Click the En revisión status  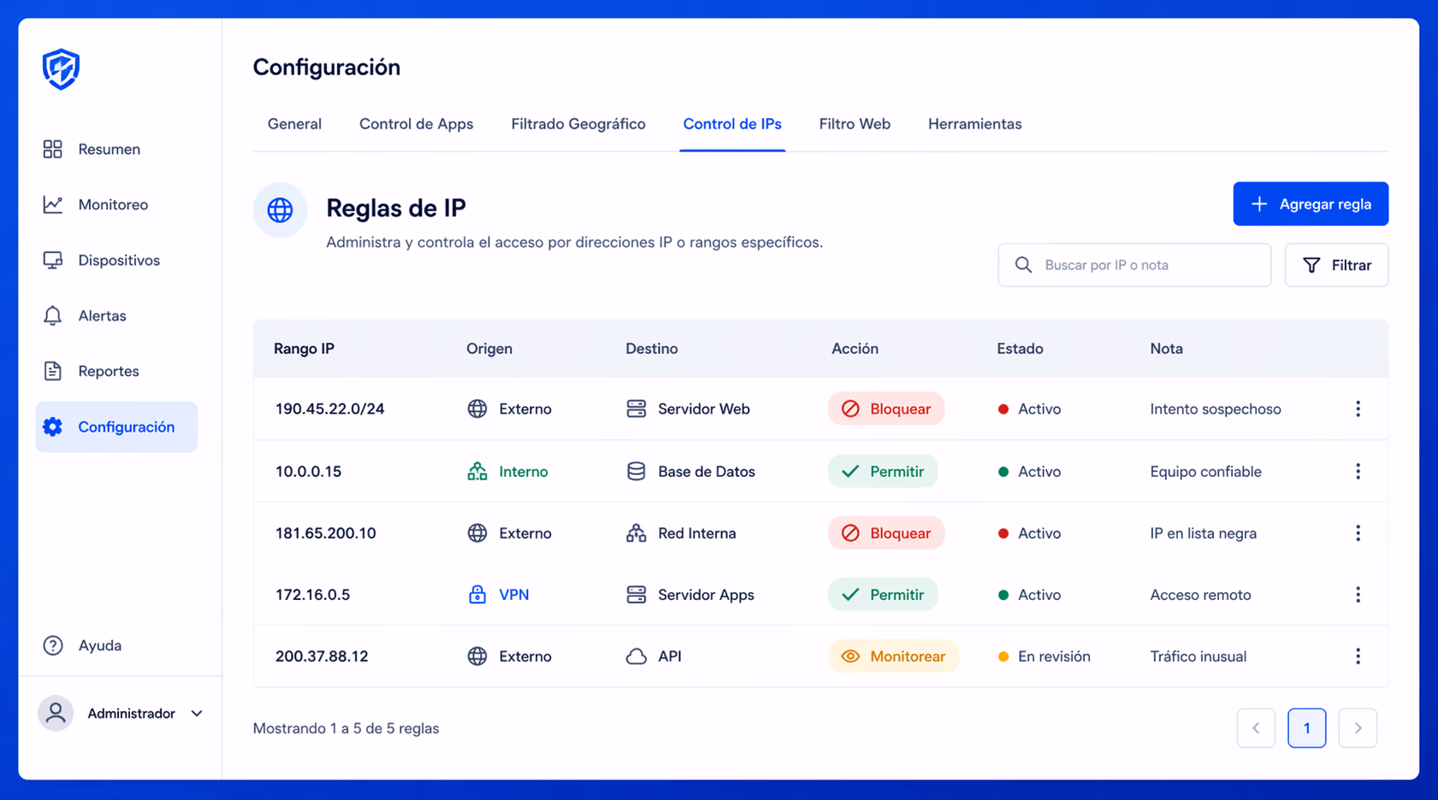tap(1044, 656)
